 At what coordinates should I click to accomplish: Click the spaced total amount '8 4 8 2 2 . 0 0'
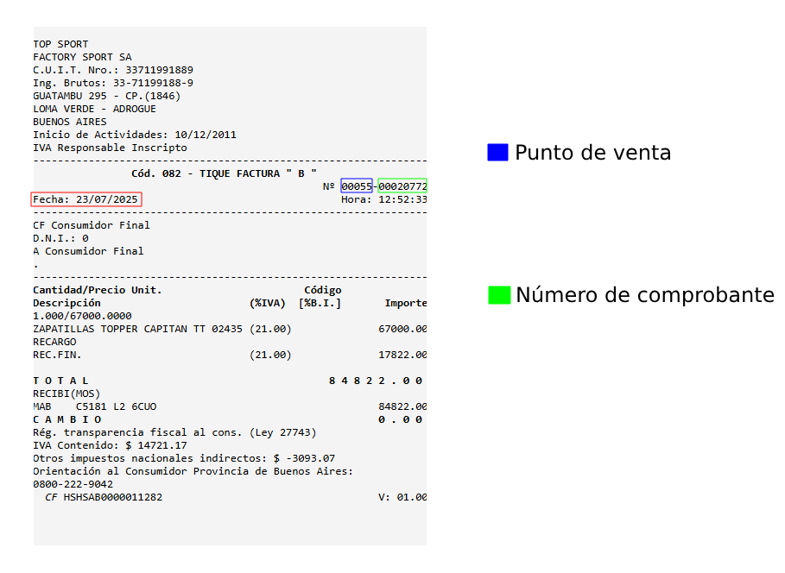[x=376, y=381]
